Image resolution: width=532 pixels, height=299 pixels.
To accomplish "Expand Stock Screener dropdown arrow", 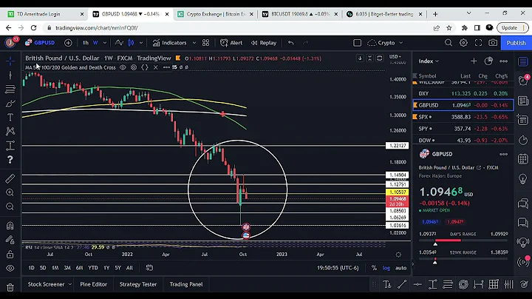I will click(x=70, y=284).
